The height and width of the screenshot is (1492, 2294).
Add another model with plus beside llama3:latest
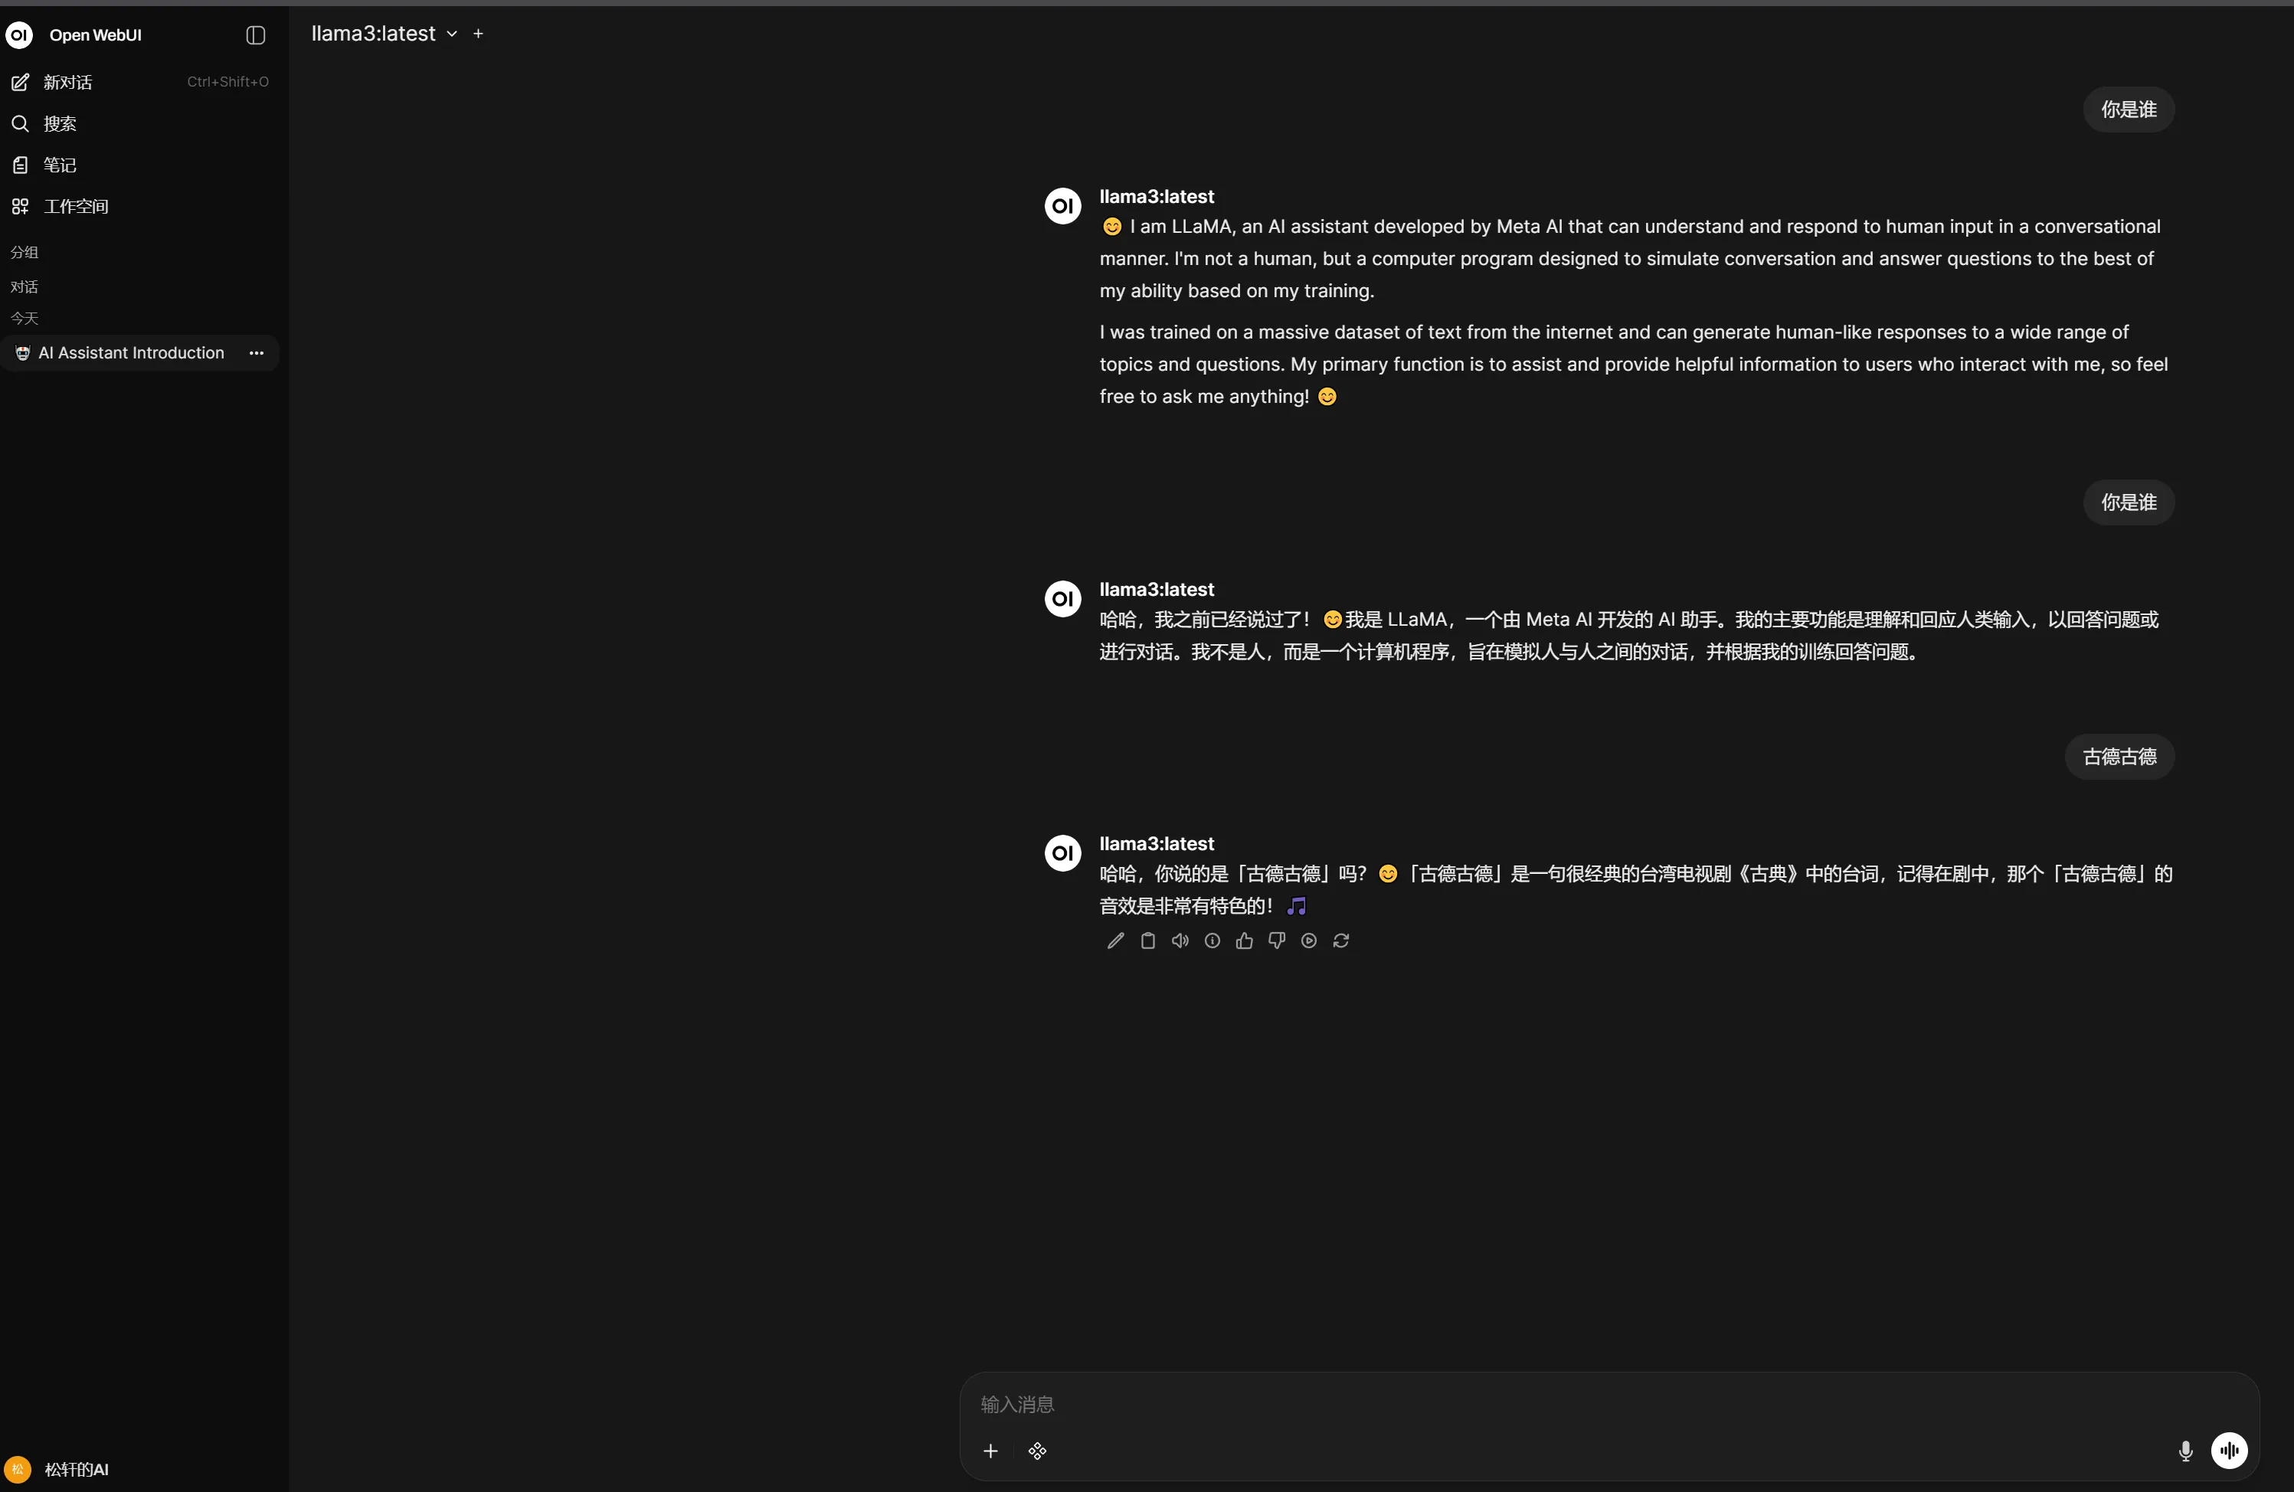(478, 34)
